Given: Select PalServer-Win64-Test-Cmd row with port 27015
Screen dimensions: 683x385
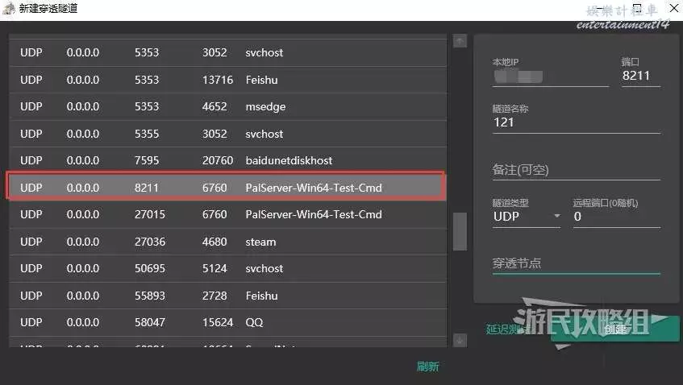Looking at the screenshot, I should coord(226,215).
